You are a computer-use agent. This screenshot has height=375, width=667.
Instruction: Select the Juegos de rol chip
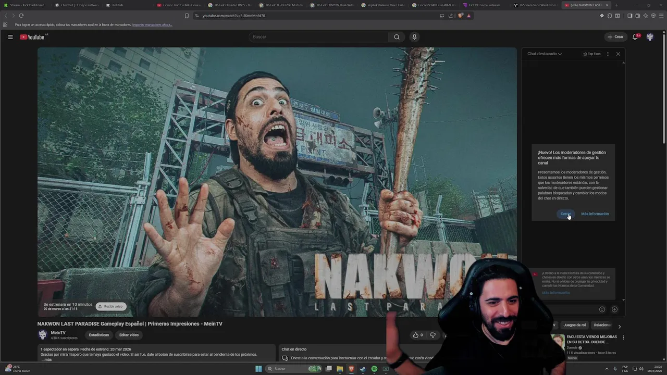click(575, 325)
